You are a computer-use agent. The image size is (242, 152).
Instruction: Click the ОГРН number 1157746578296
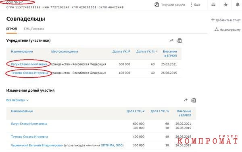click(28, 7)
